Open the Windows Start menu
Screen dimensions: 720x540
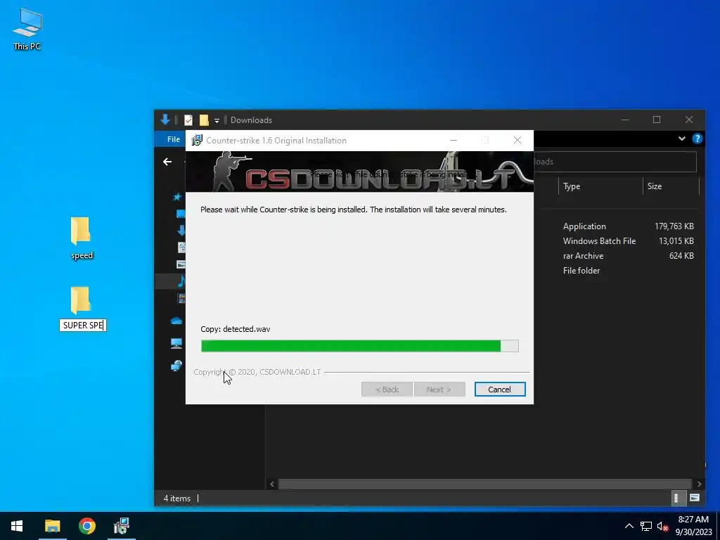[x=17, y=526]
